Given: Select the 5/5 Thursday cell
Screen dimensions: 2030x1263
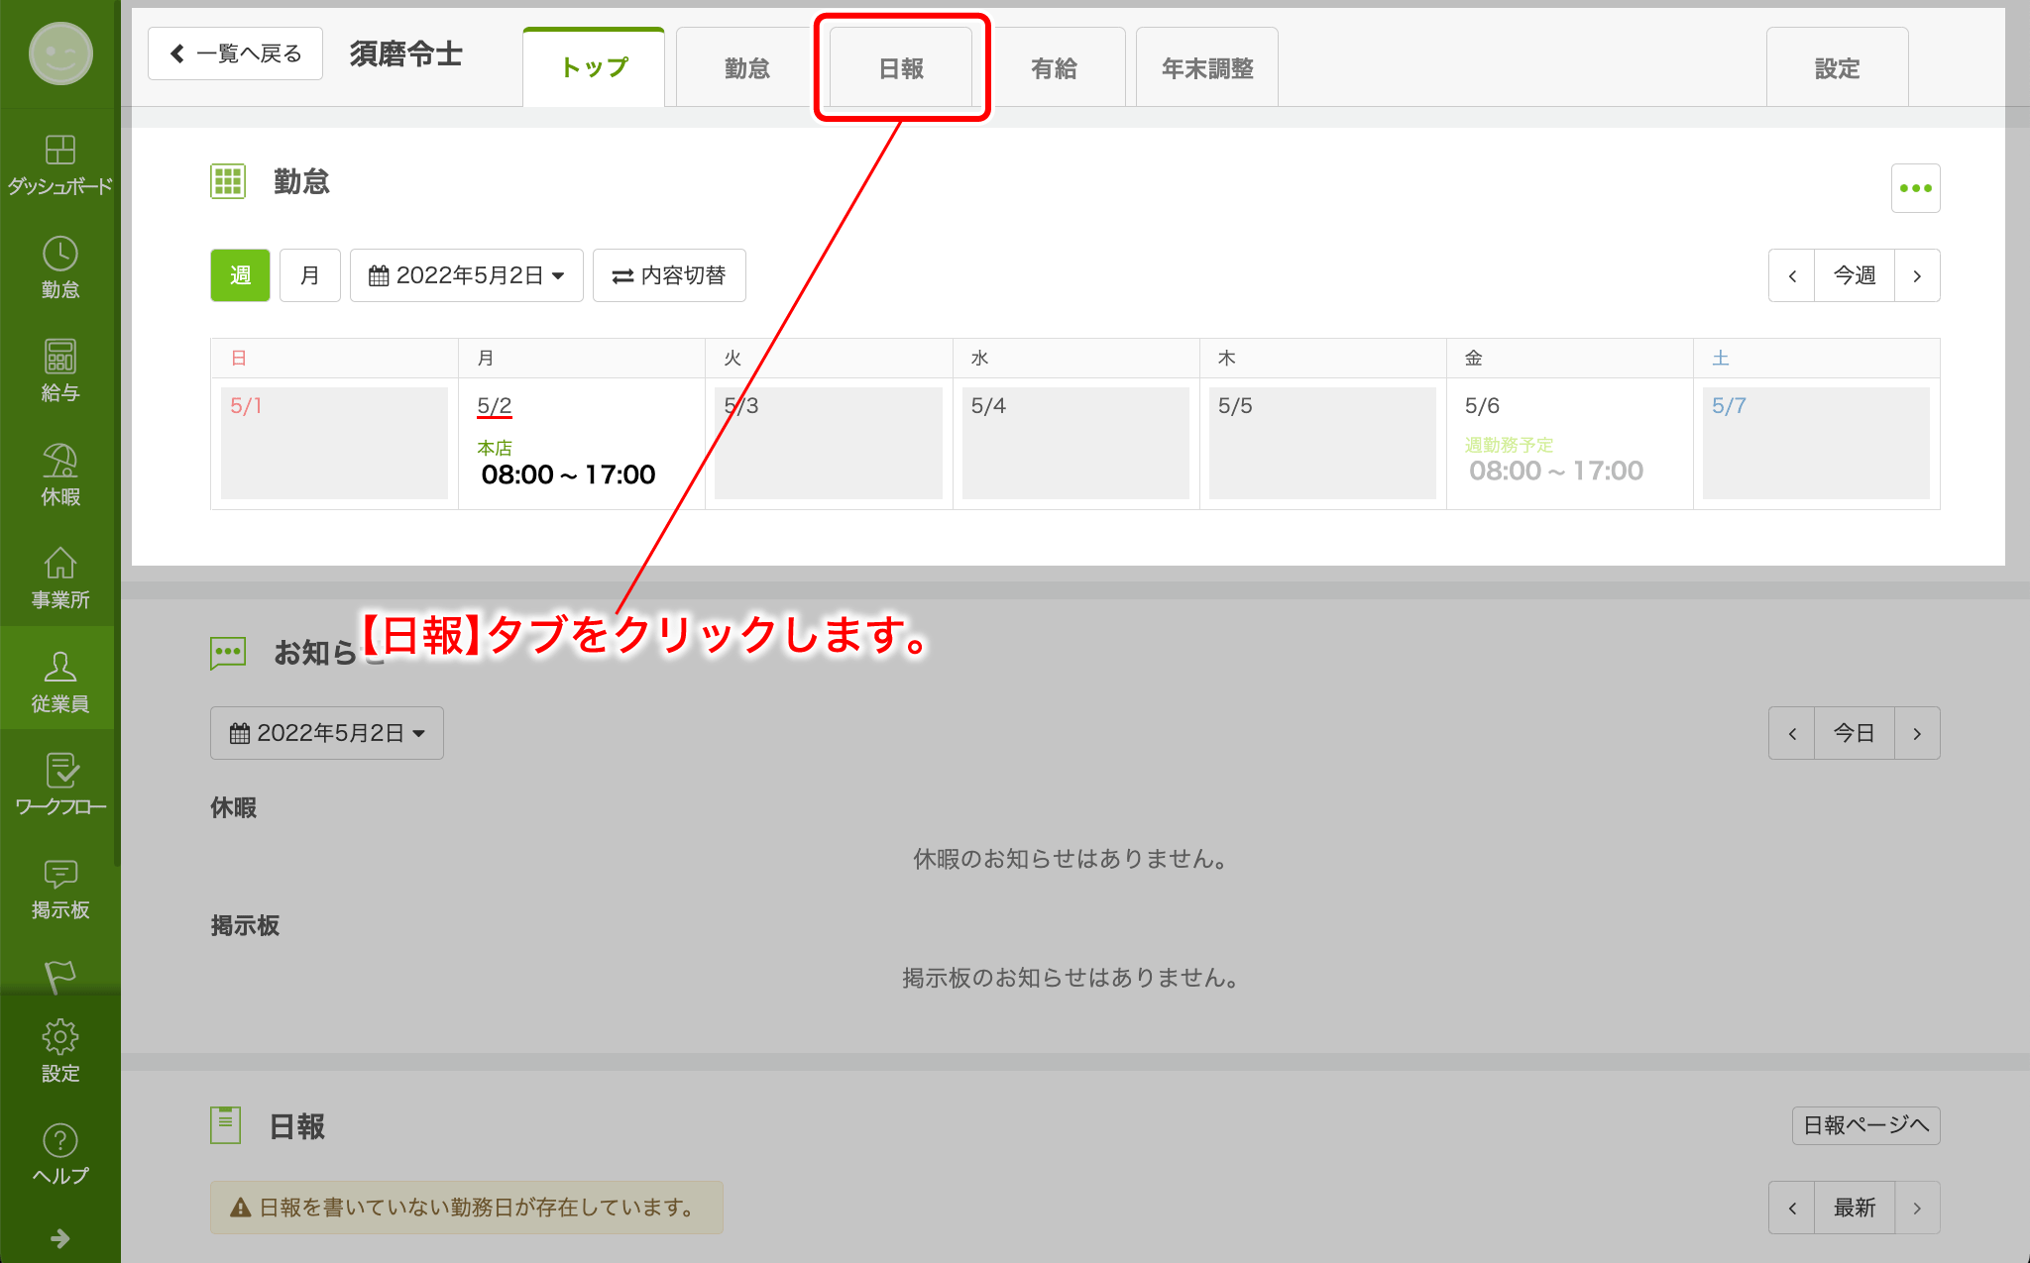Looking at the screenshot, I should tap(1322, 443).
